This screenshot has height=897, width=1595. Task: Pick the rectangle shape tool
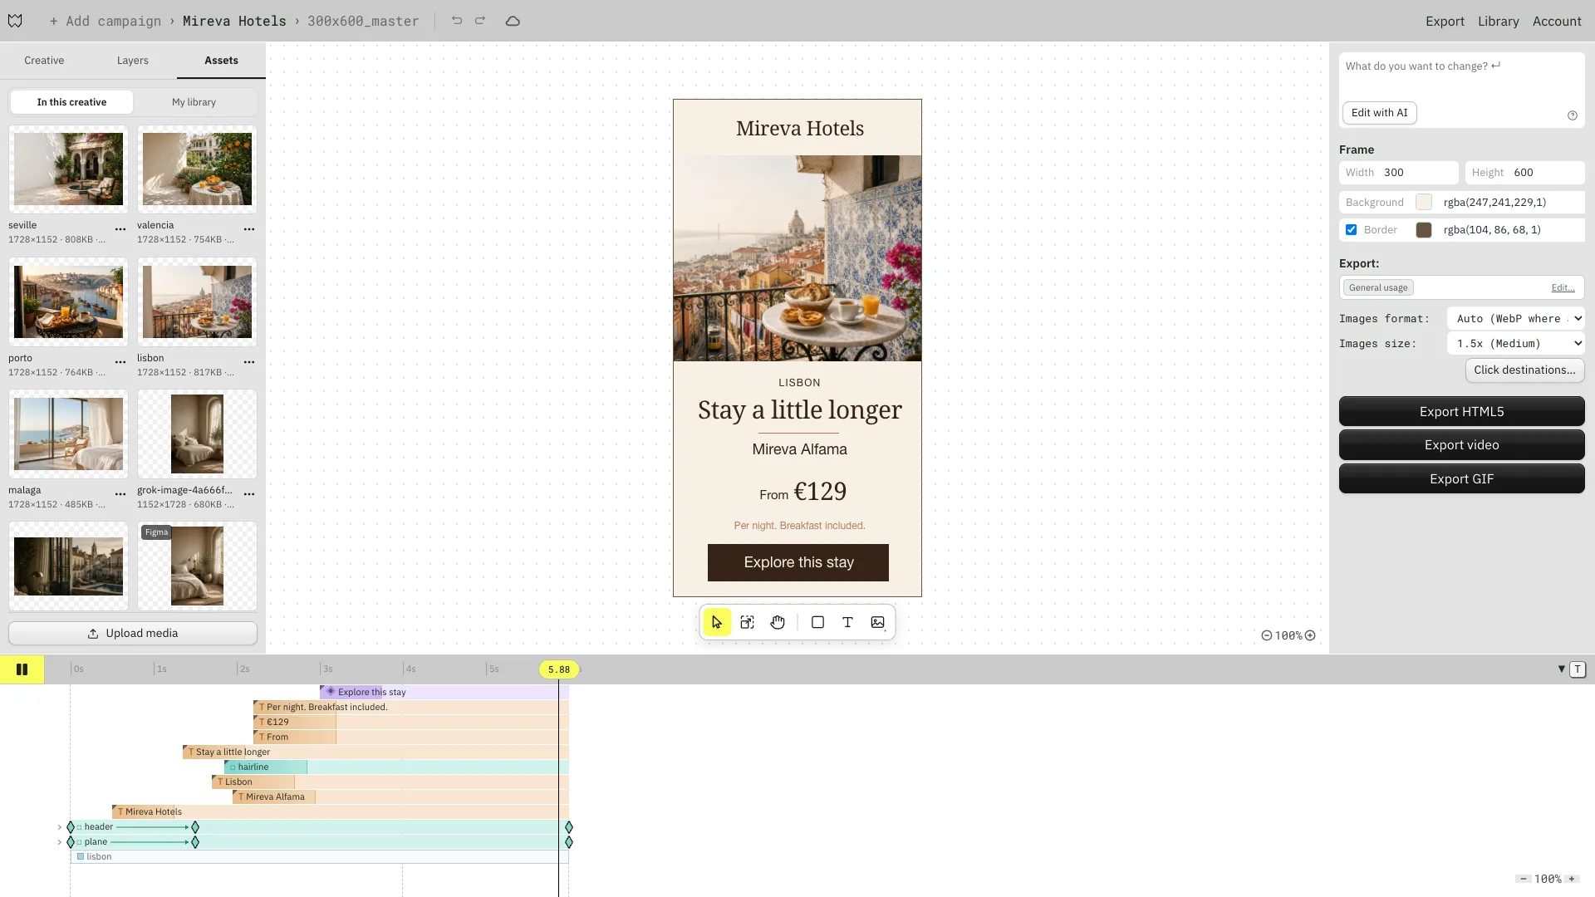pos(817,622)
